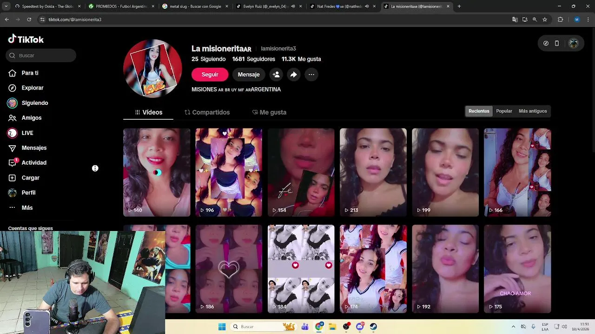Image resolution: width=595 pixels, height=334 pixels.
Task: Open the Windows Start menu
Action: coord(222,327)
